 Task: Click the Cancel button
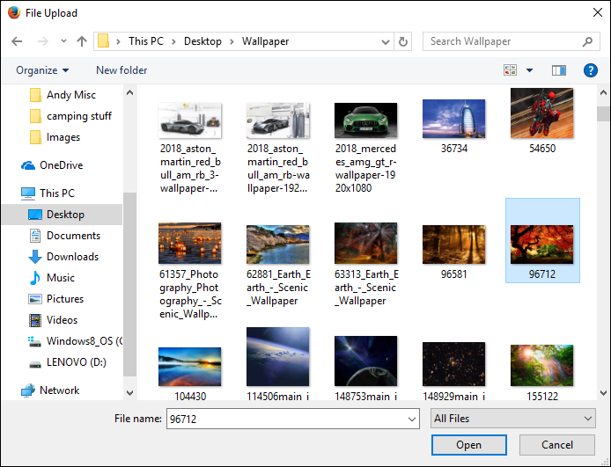click(556, 445)
